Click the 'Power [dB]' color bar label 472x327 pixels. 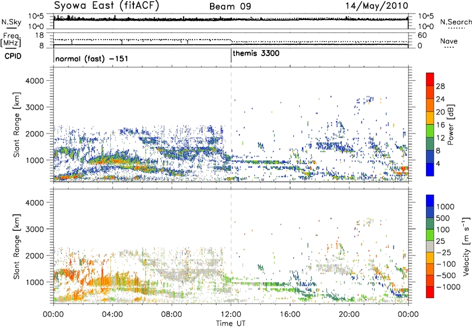[450, 125]
